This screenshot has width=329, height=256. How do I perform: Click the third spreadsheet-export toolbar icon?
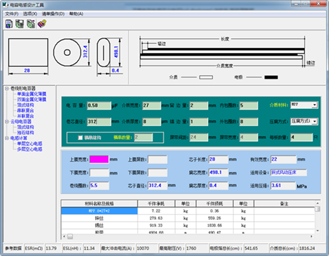pyautogui.click(x=31, y=24)
